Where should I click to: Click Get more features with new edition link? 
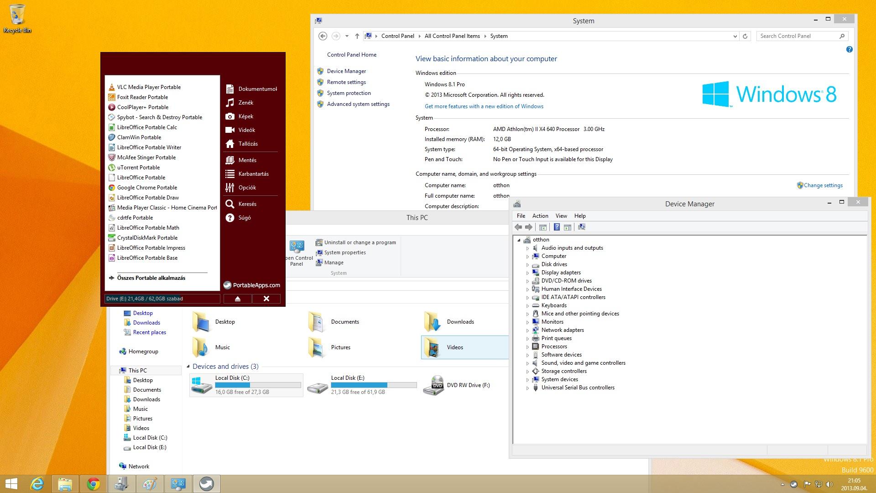(x=484, y=106)
